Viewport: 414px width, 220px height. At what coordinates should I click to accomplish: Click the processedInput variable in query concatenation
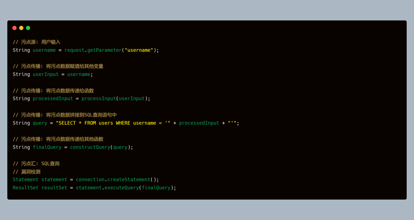199,123
